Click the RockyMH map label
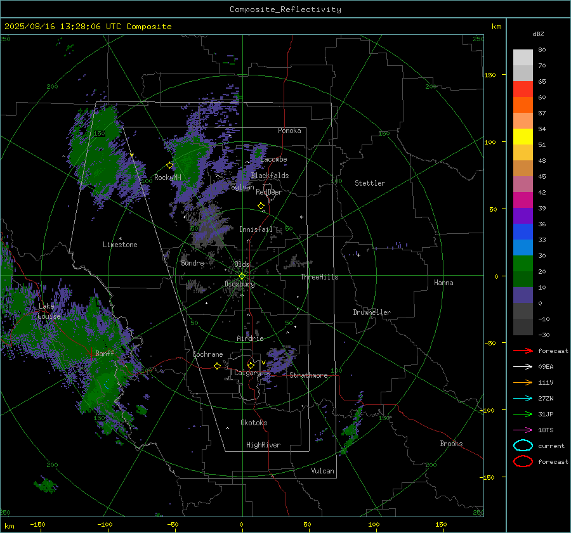Image resolution: width=571 pixels, height=533 pixels. click(x=167, y=177)
